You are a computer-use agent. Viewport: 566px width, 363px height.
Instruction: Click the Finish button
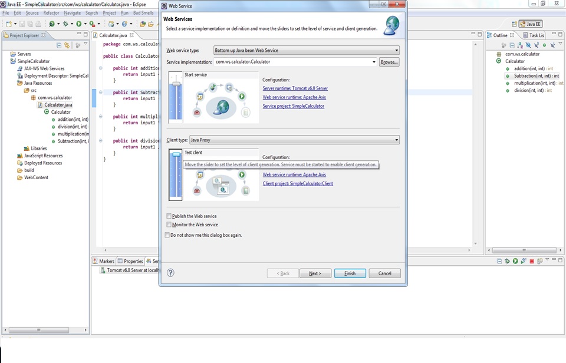tap(350, 273)
